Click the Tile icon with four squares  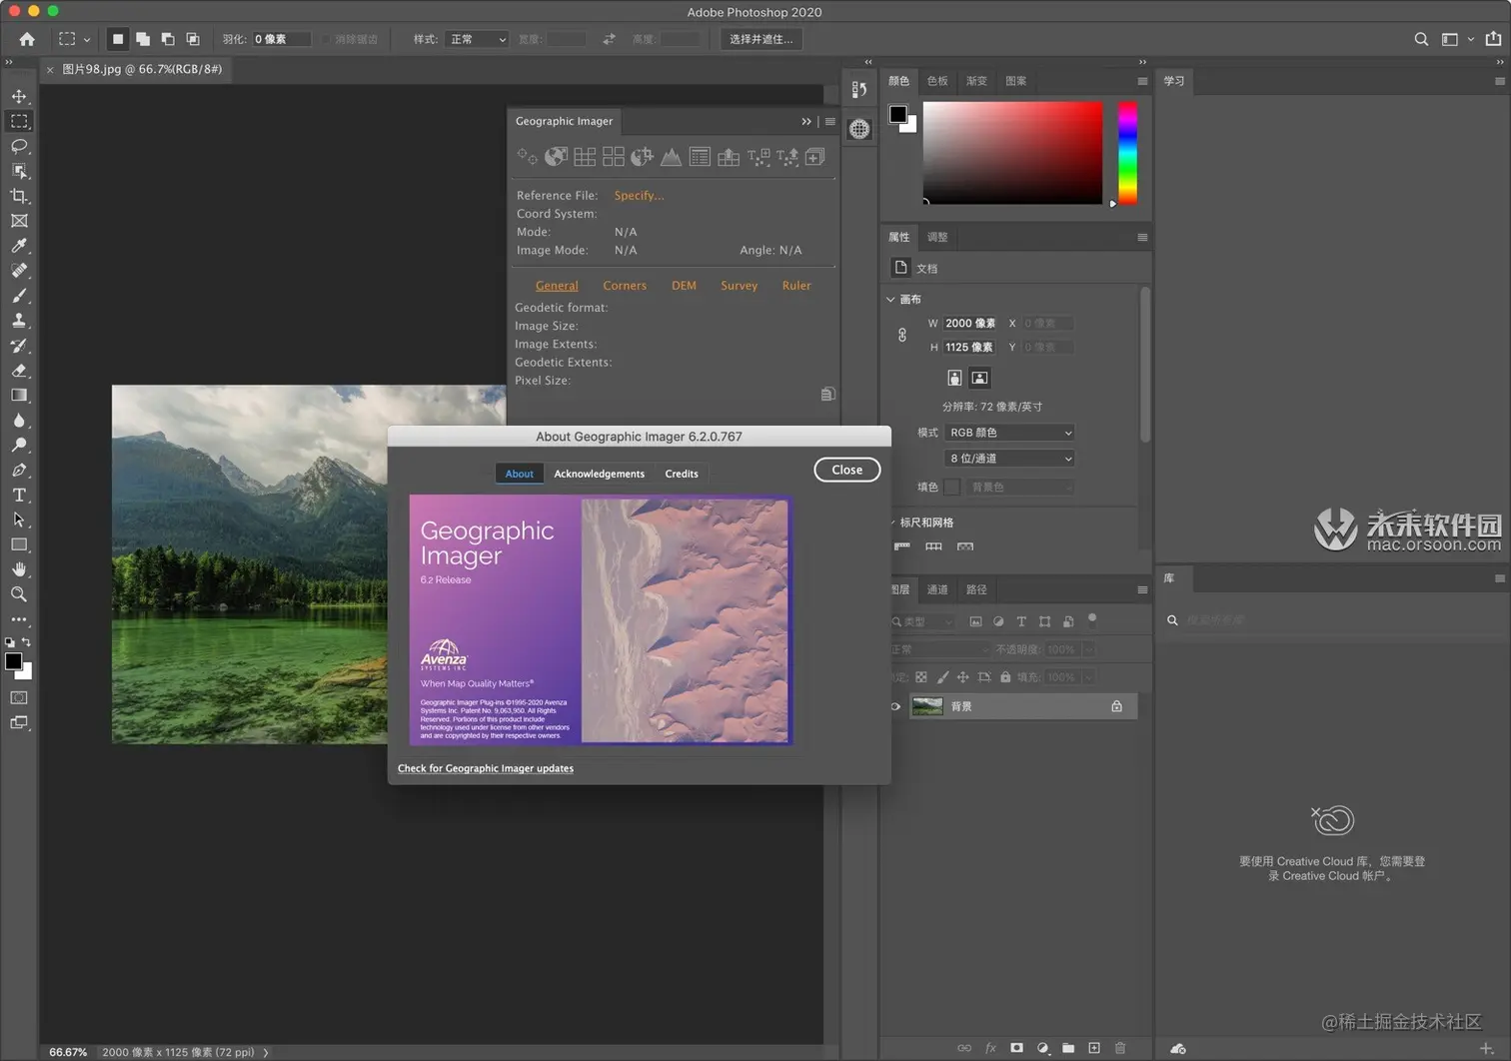(614, 157)
